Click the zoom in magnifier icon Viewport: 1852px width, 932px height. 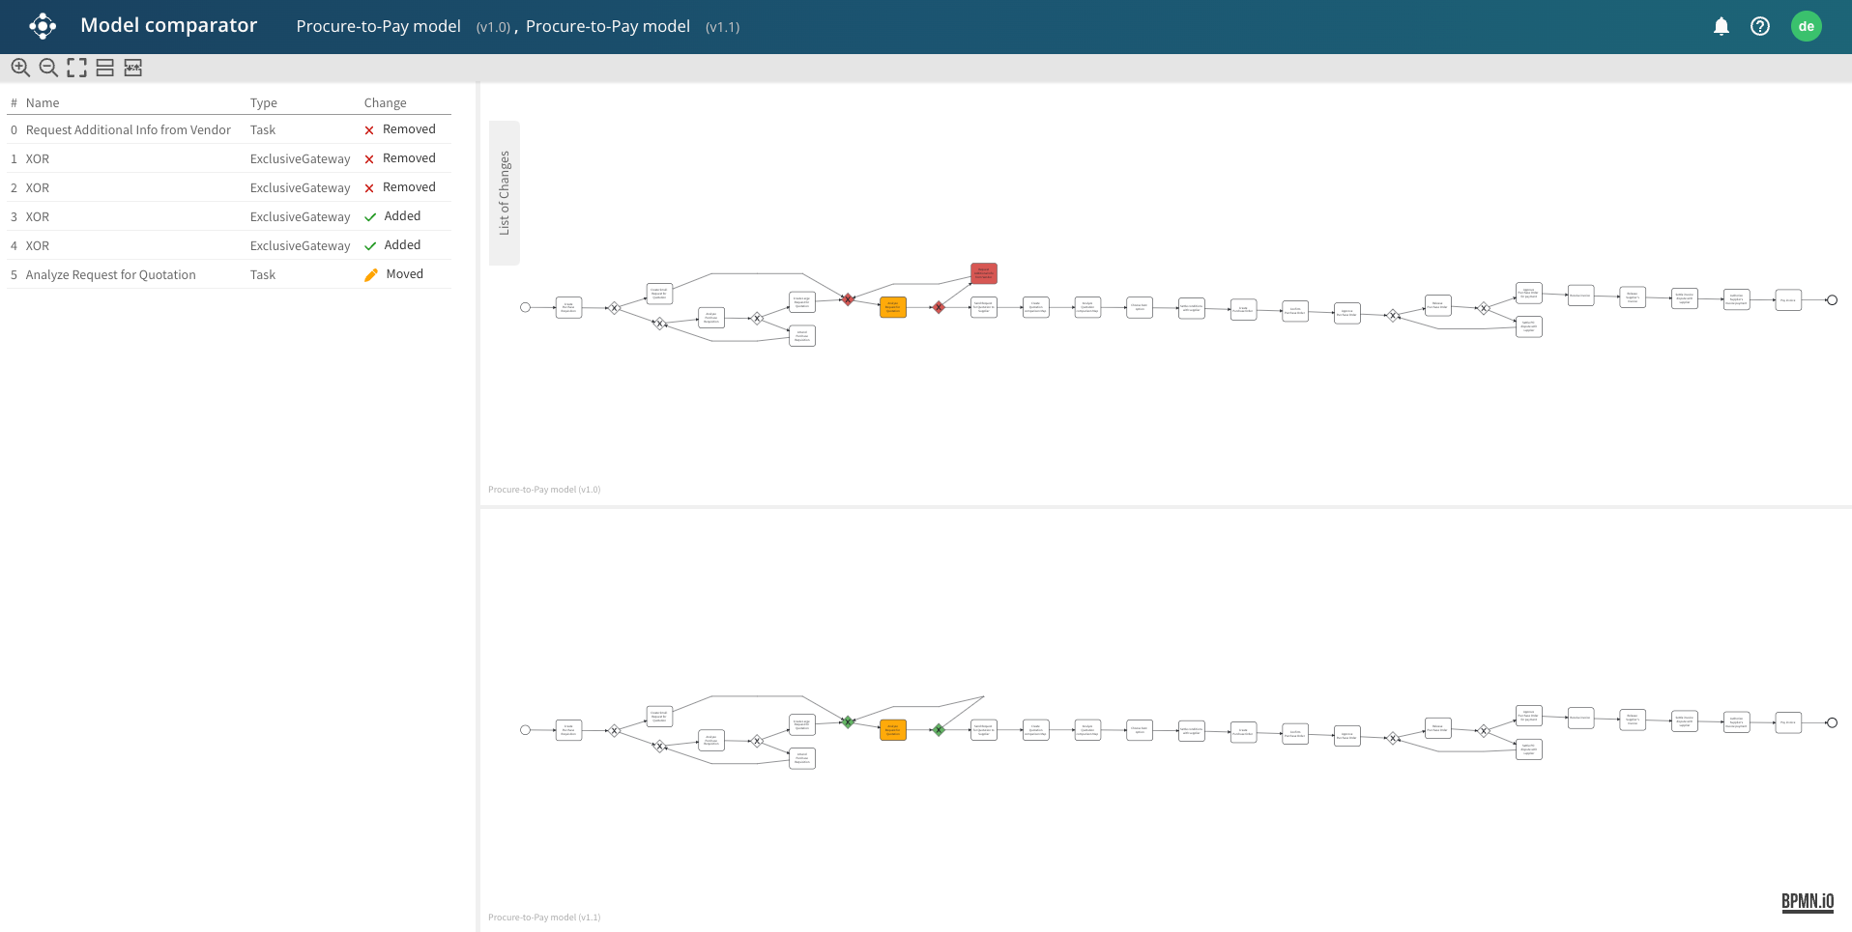coord(20,68)
